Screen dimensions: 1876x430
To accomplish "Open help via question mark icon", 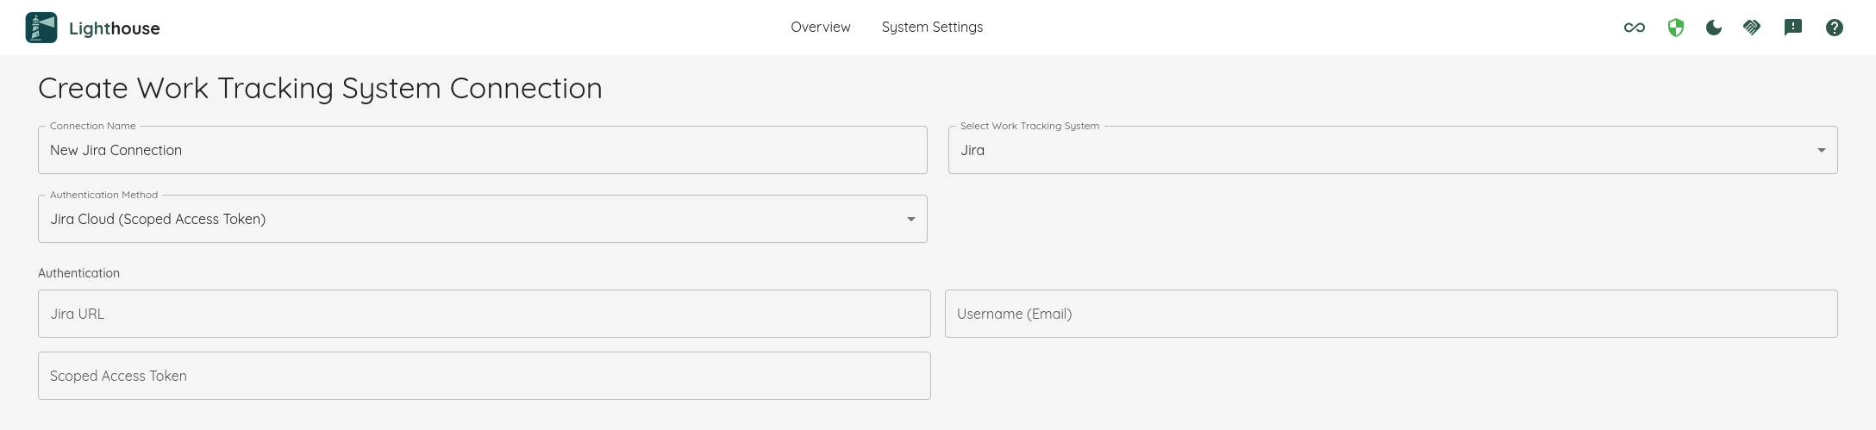I will pos(1834,28).
